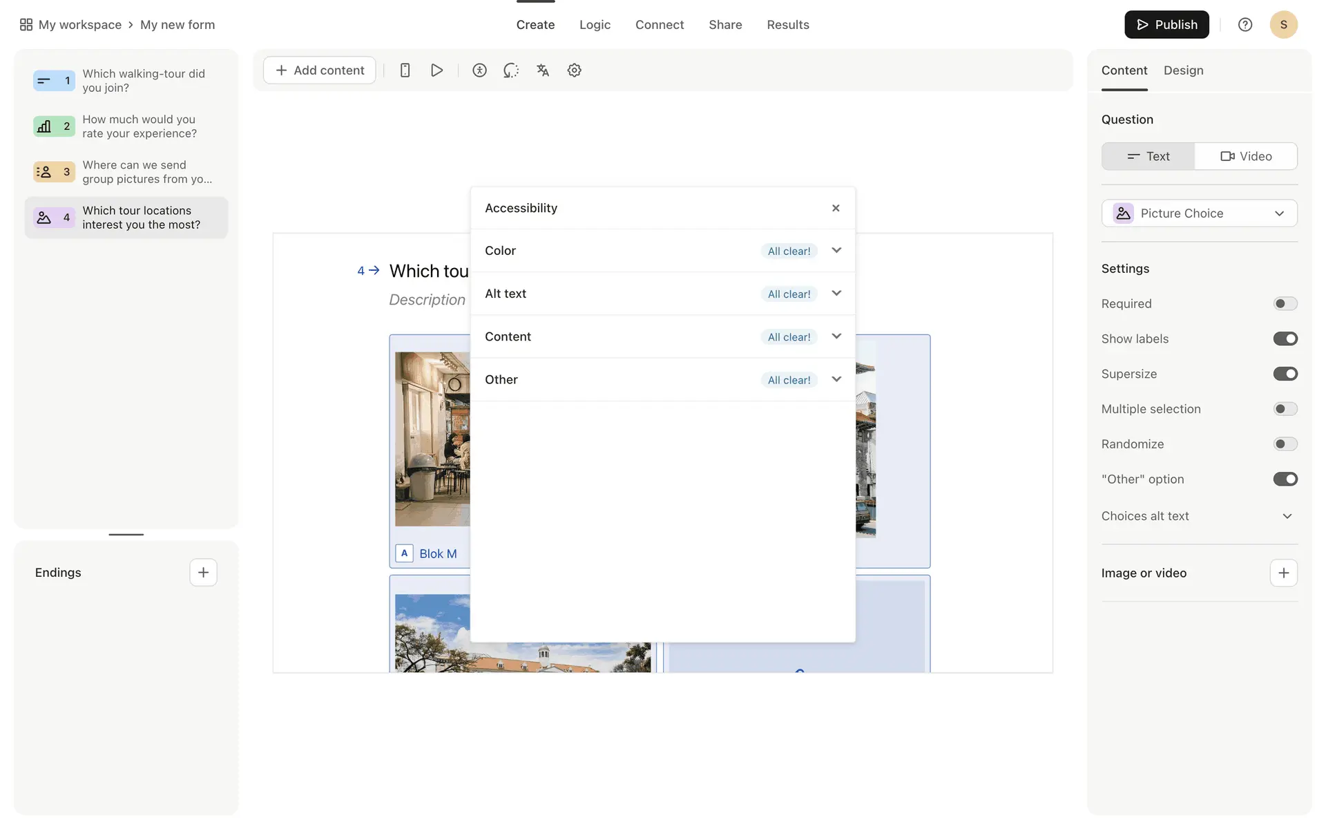Switch to the Logic tab

(595, 25)
